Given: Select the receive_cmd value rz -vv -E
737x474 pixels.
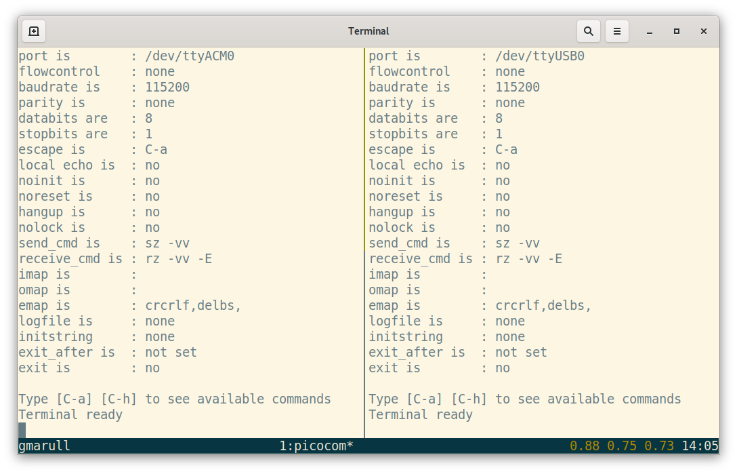Looking at the screenshot, I should click(177, 258).
